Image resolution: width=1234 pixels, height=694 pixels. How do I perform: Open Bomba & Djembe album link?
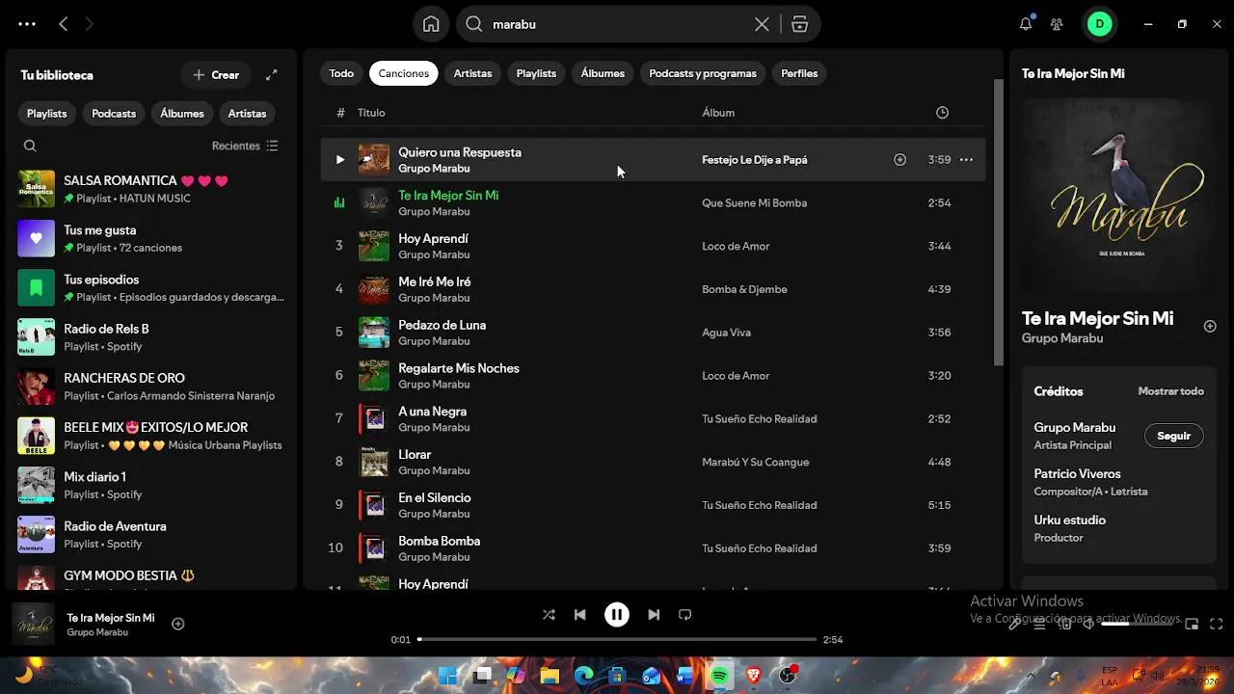point(744,289)
